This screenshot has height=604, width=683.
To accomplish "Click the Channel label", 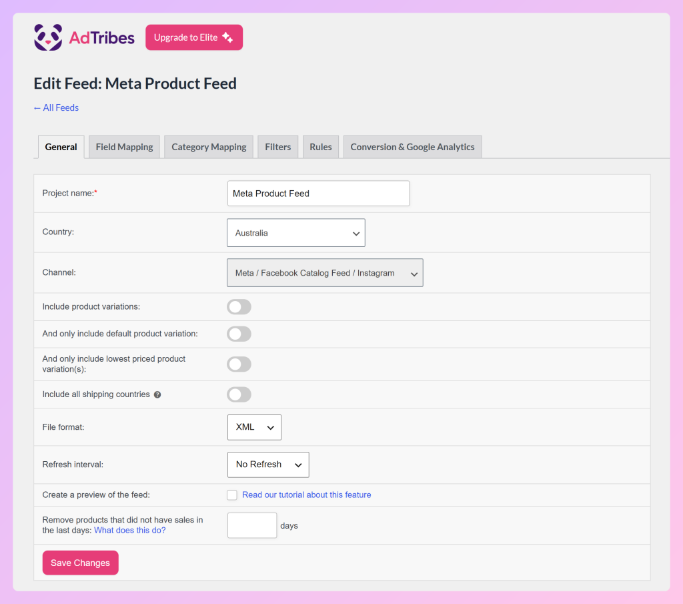I will pyautogui.click(x=59, y=272).
